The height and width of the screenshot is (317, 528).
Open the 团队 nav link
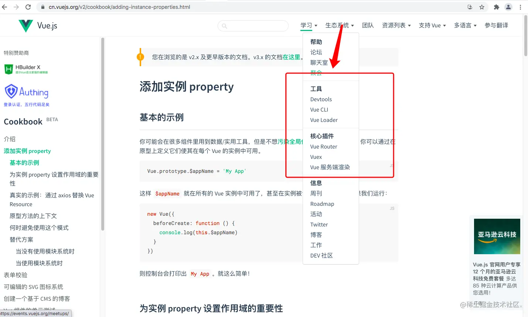point(368,25)
